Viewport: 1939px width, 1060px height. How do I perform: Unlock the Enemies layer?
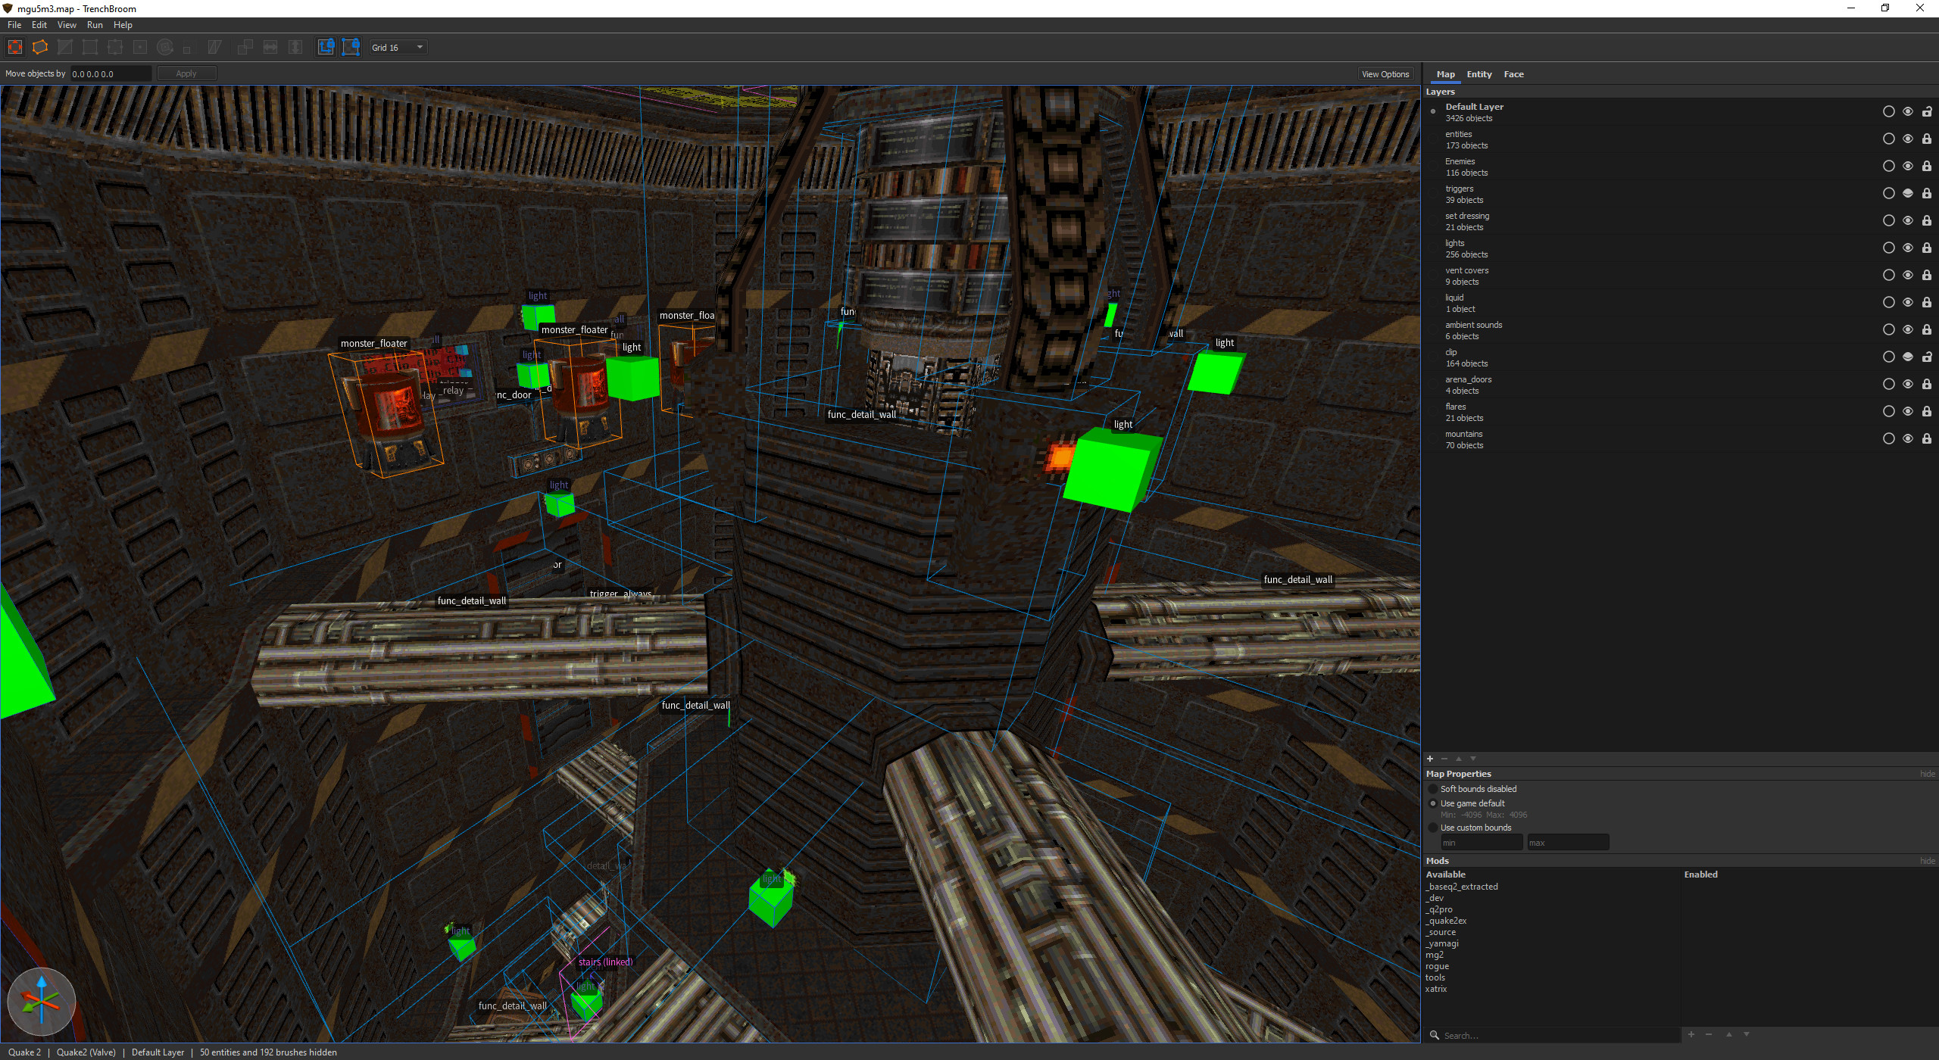(x=1927, y=166)
